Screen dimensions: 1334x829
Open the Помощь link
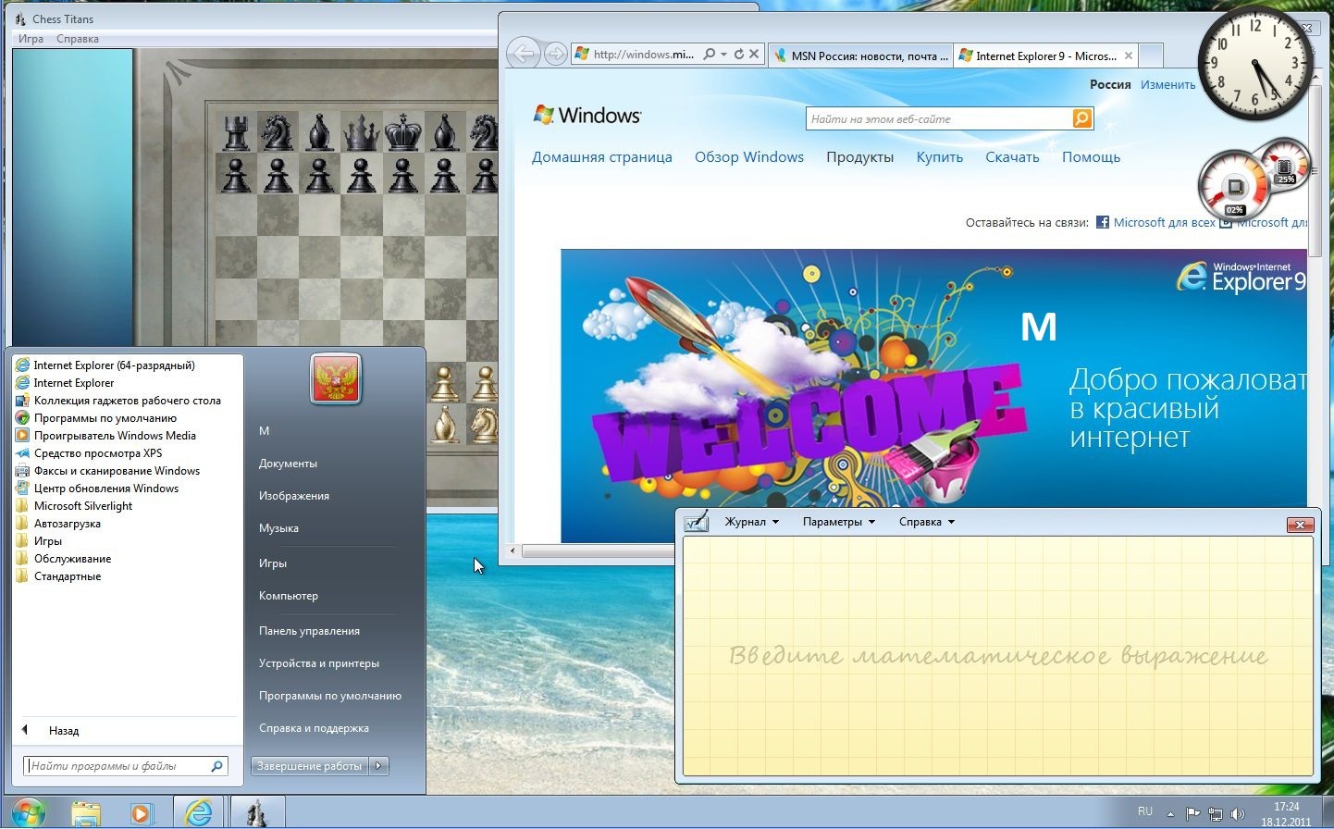1091,157
